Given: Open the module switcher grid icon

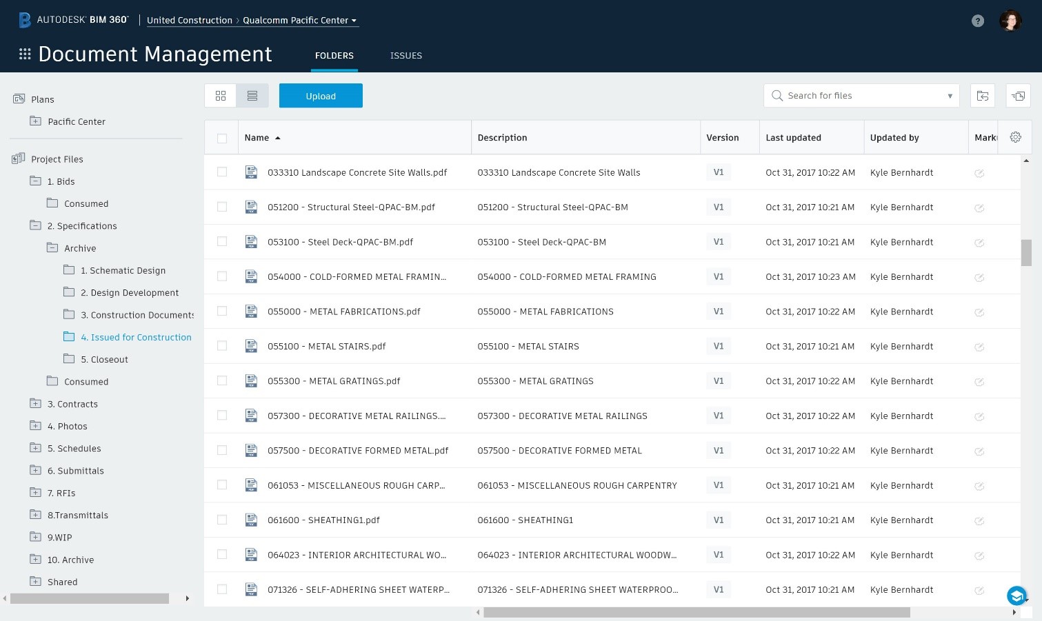Looking at the screenshot, I should coord(25,54).
